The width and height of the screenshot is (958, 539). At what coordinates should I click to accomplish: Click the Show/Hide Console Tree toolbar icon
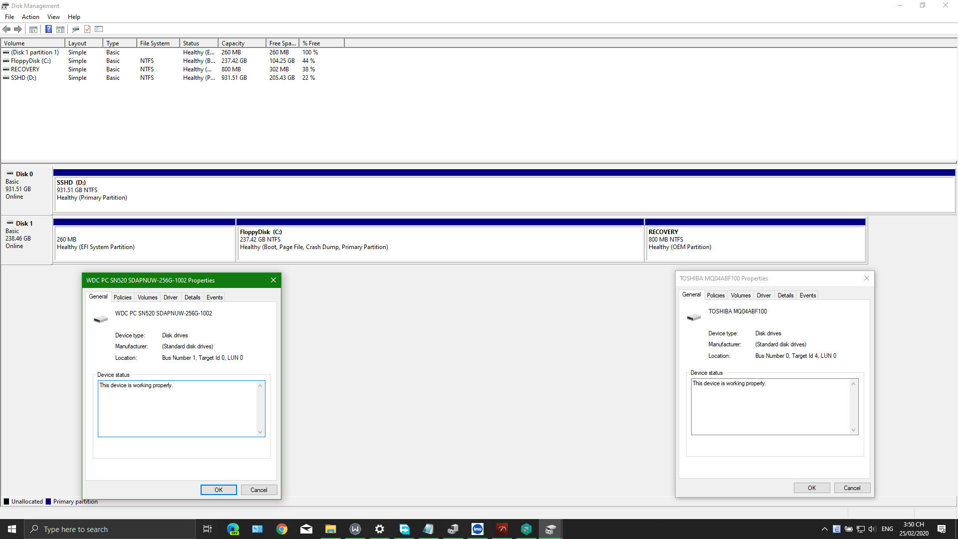tap(33, 29)
